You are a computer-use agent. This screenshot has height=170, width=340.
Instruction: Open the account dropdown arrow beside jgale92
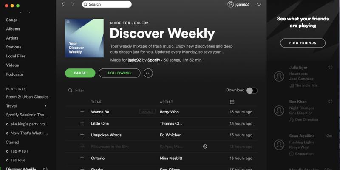(x=259, y=5)
